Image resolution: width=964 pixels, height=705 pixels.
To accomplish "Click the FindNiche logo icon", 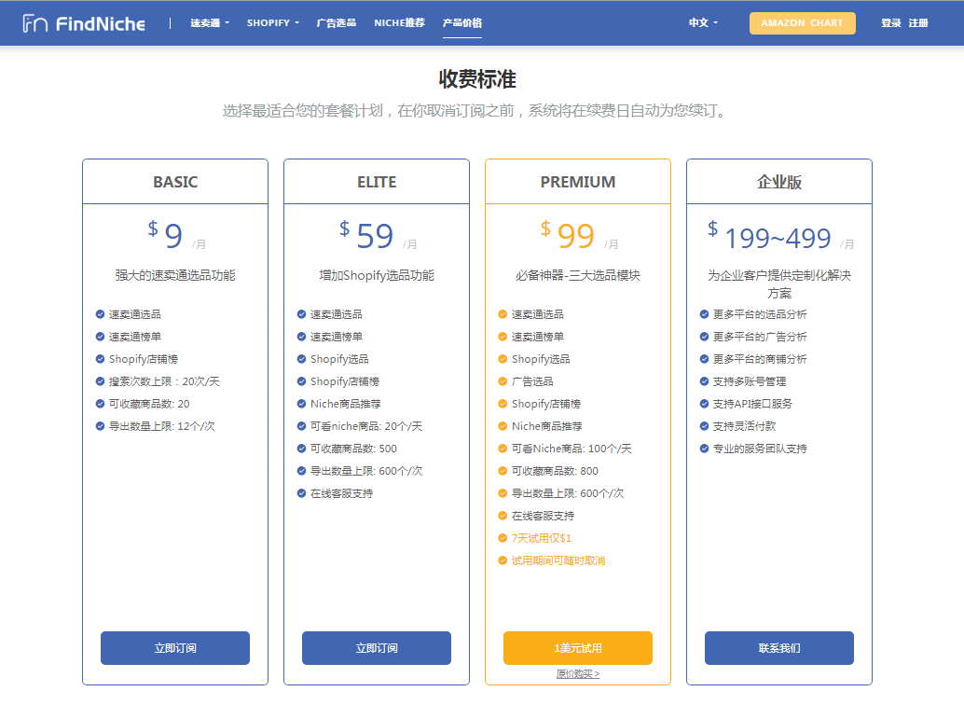I will point(35,23).
